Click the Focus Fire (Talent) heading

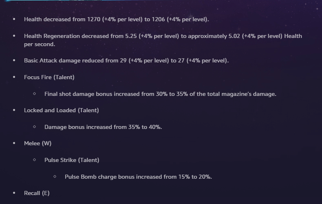coord(49,77)
